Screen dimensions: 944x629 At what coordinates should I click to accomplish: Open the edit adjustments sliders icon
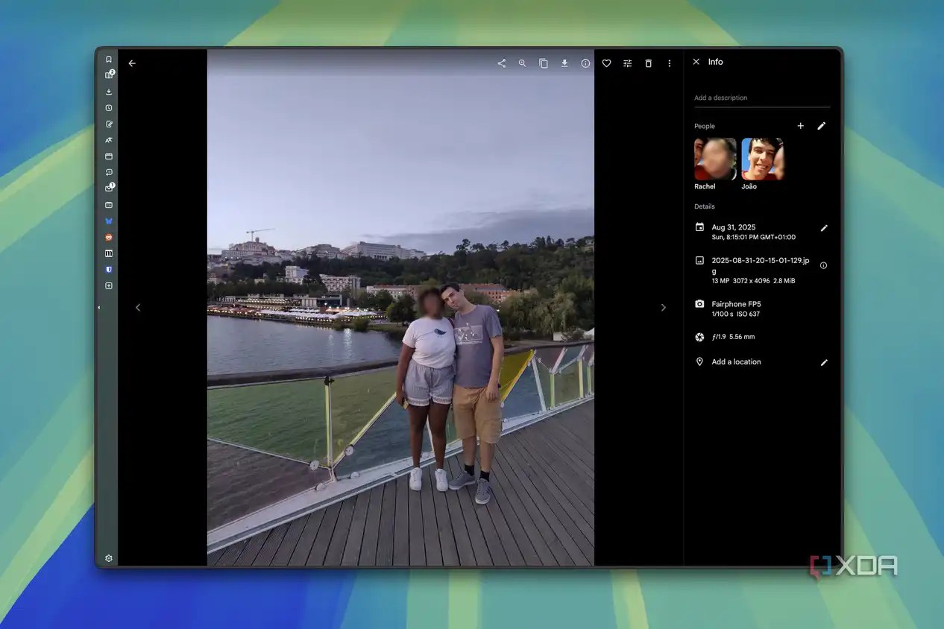627,63
